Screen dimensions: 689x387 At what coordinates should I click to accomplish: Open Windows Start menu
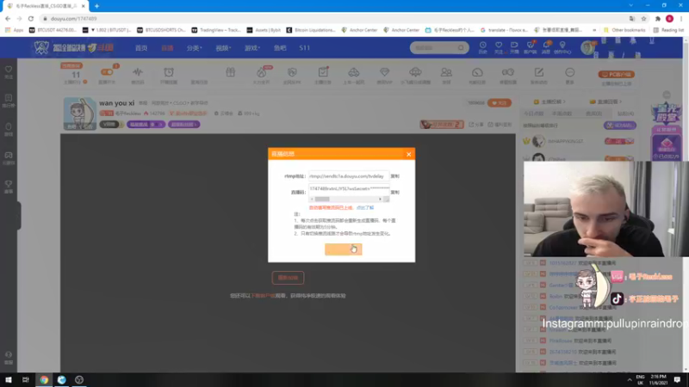coord(9,379)
